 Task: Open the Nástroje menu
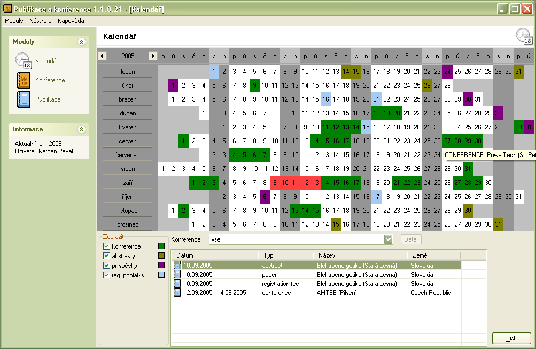point(40,21)
